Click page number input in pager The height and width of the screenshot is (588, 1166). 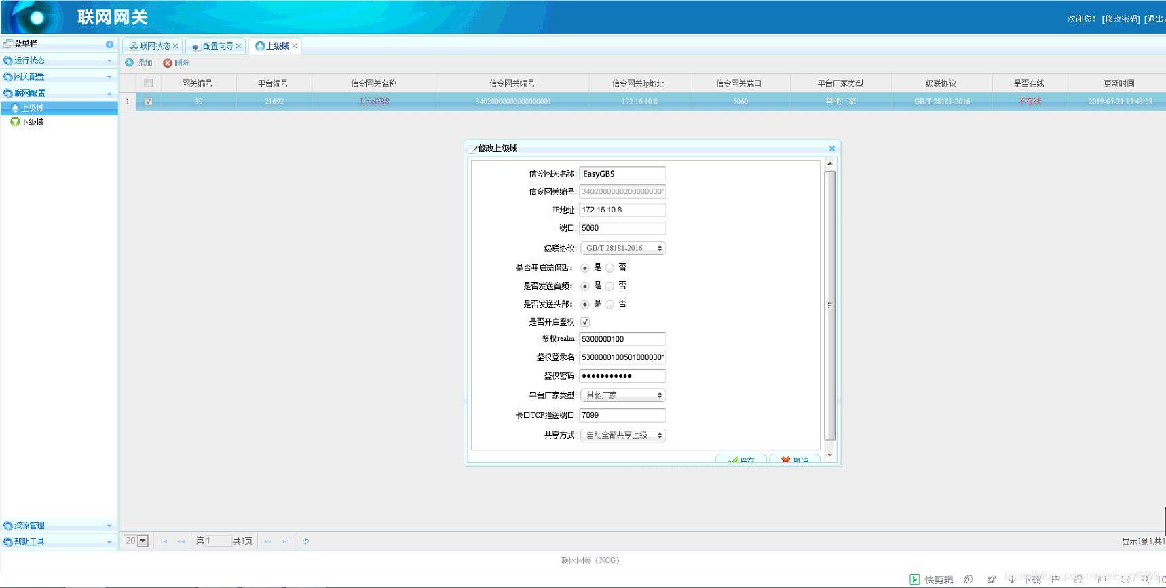(x=218, y=541)
